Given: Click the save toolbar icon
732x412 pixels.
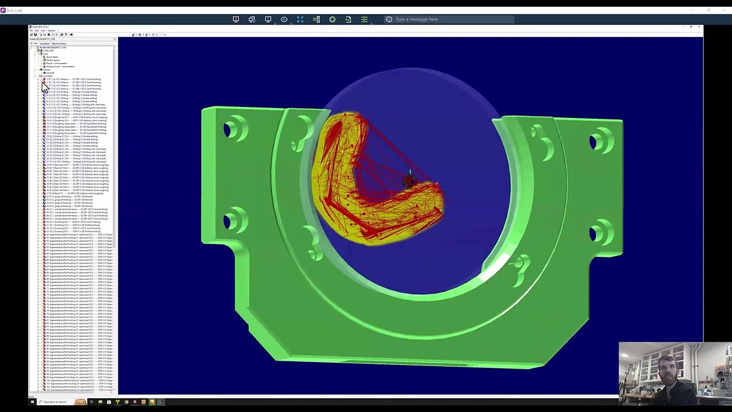Looking at the screenshot, I should [35, 34].
